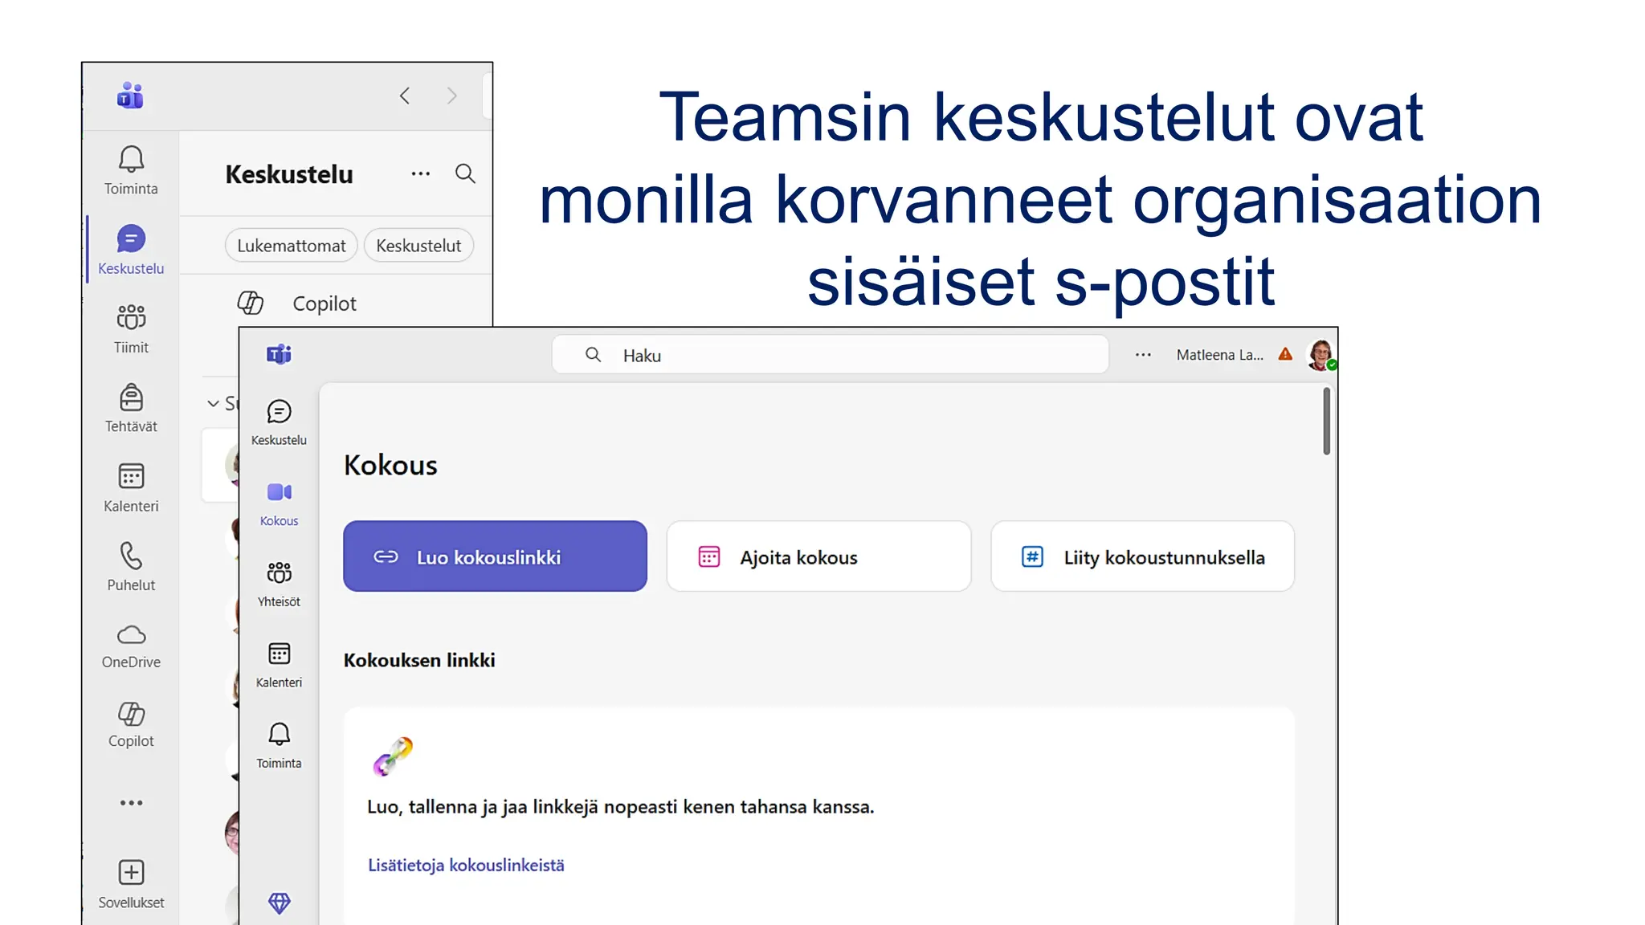
Task: Open front window settings ellipsis menu
Action: click(x=1143, y=355)
